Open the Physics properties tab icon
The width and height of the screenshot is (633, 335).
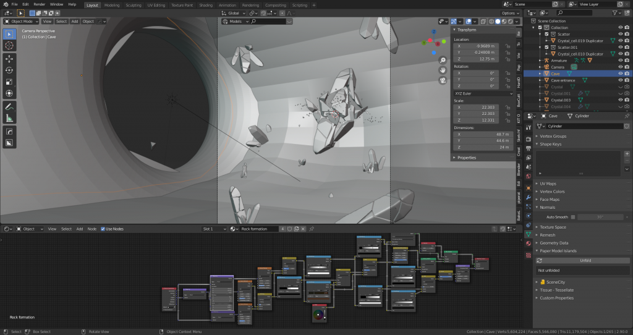pyautogui.click(x=529, y=216)
